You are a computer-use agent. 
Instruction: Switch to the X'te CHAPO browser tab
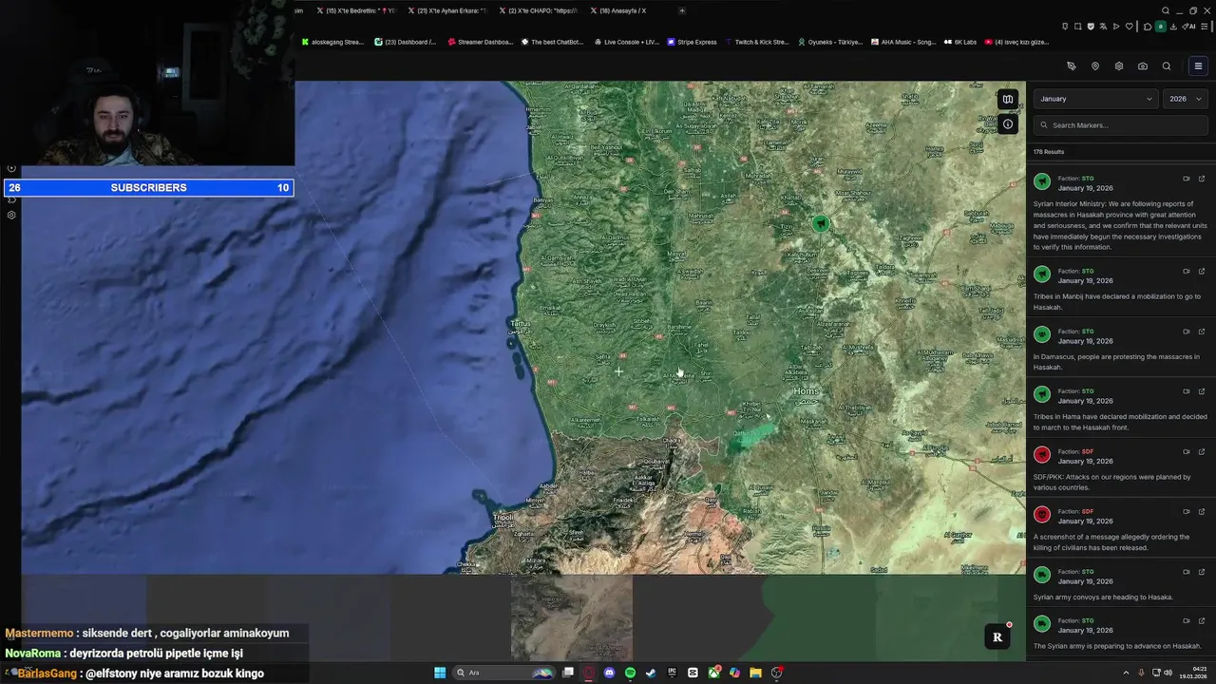(537, 10)
